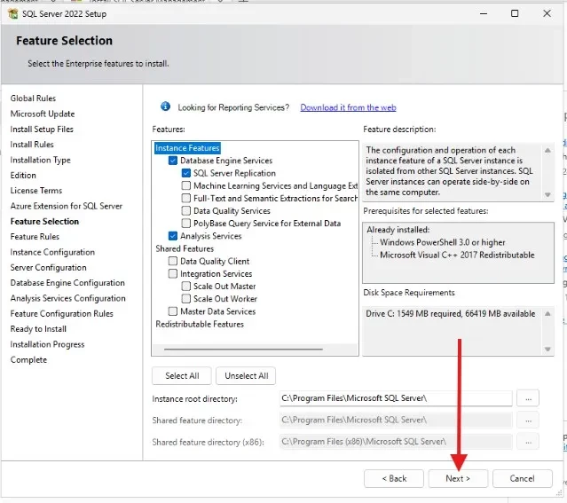Image resolution: width=567 pixels, height=503 pixels.
Task: Click the Already installed prerequisites heading
Action: [398, 230]
